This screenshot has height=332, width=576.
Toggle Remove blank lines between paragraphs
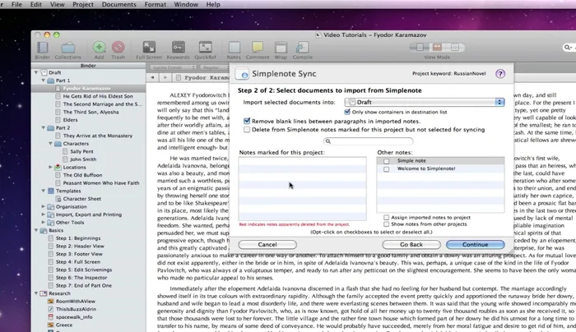[247, 121]
